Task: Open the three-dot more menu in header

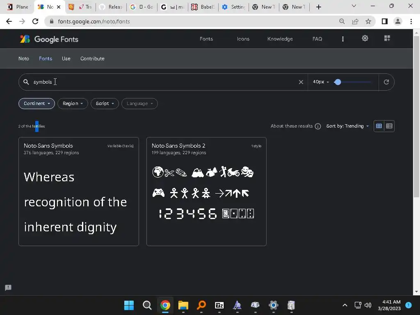Action: click(342, 39)
